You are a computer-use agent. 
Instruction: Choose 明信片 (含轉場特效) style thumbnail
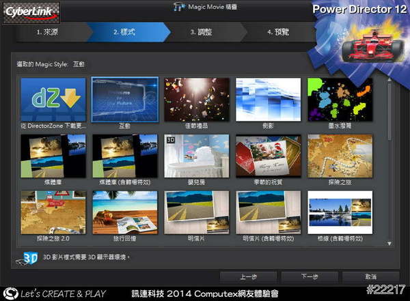[x=269, y=212]
